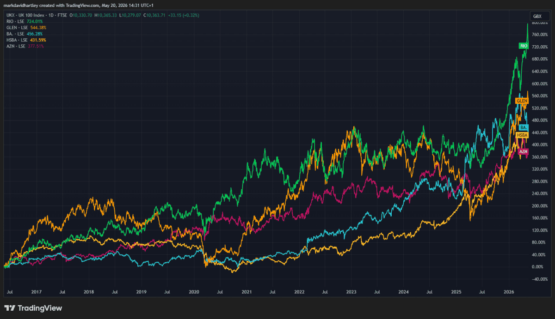Viewport: 555px width, 319px height.
Task: Click the TradingView wordmark text
Action: (x=40, y=308)
